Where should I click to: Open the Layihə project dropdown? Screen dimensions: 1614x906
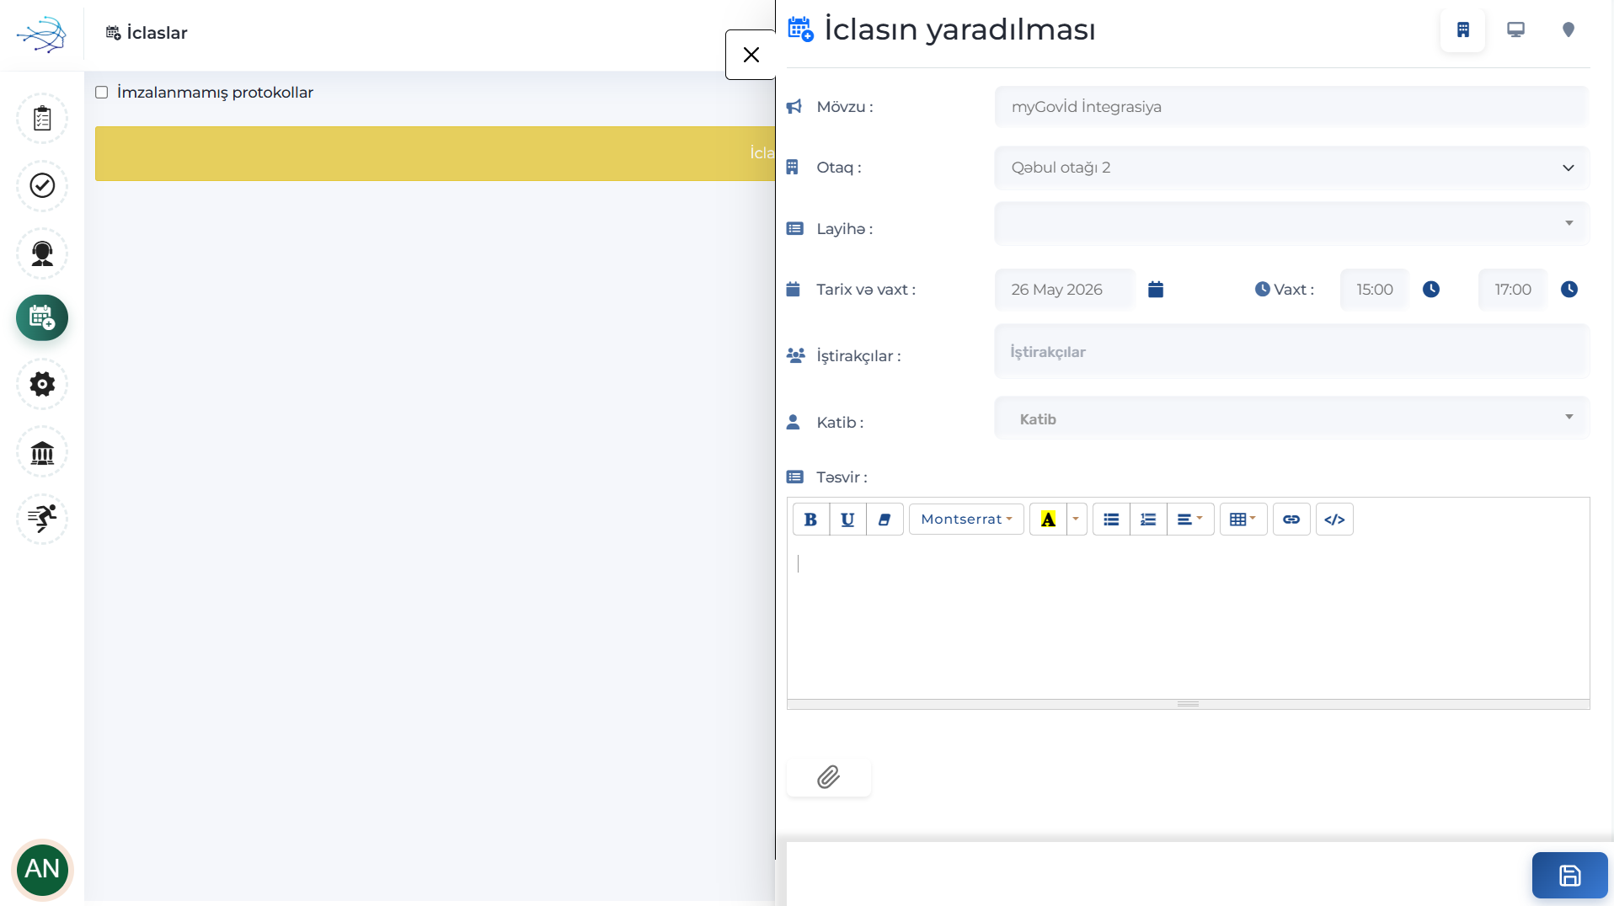[1291, 223]
